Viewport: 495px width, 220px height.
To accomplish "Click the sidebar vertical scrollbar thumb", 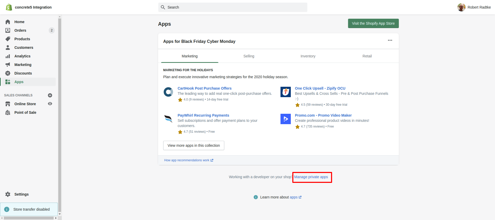I will (60, 115).
